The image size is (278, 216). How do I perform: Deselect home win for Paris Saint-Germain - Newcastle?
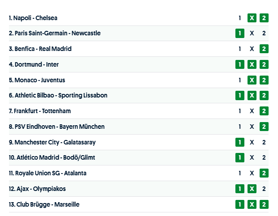[240, 34]
